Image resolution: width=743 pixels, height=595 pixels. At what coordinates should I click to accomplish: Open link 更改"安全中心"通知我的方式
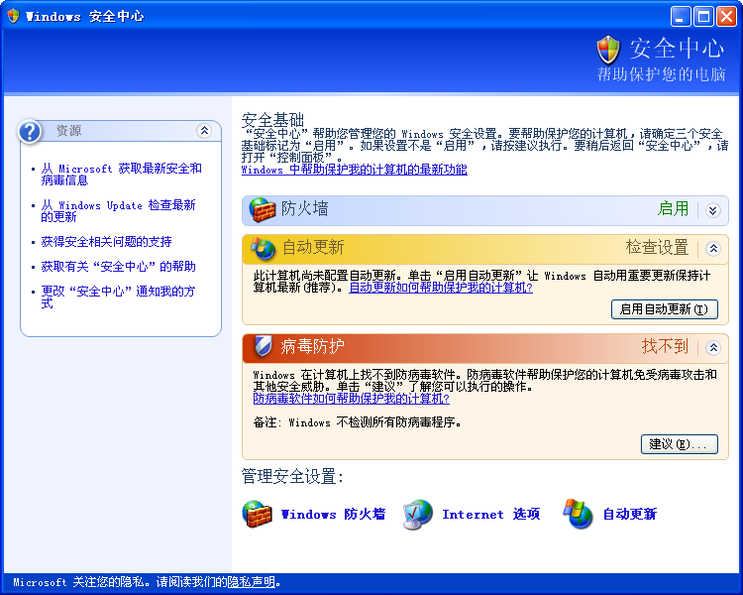pyautogui.click(x=118, y=297)
